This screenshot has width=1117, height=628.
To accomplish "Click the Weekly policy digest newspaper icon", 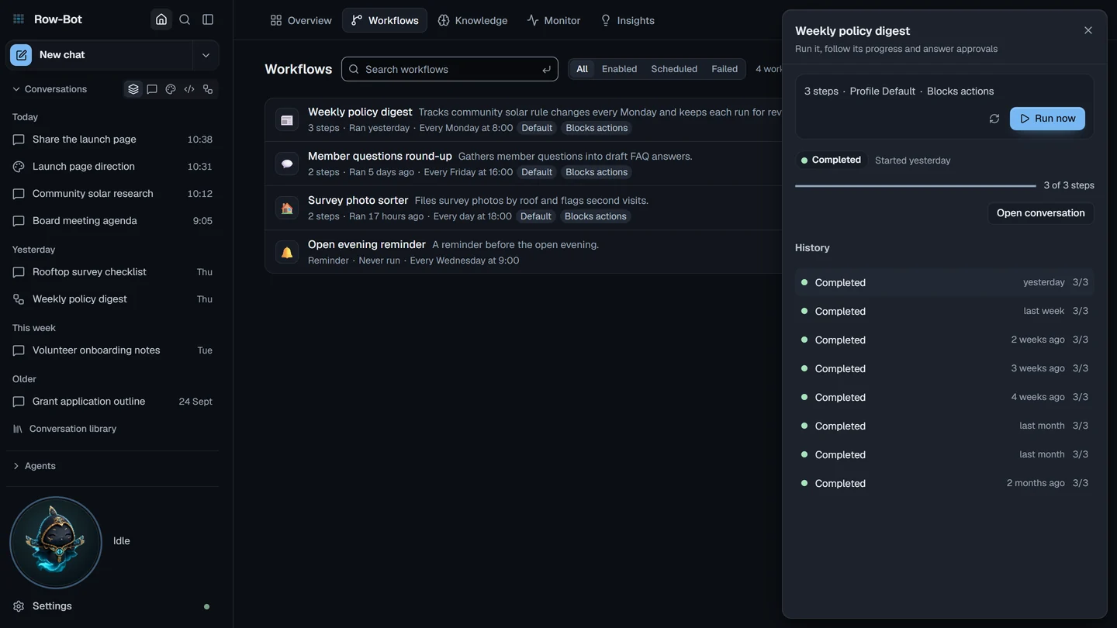I will point(287,119).
